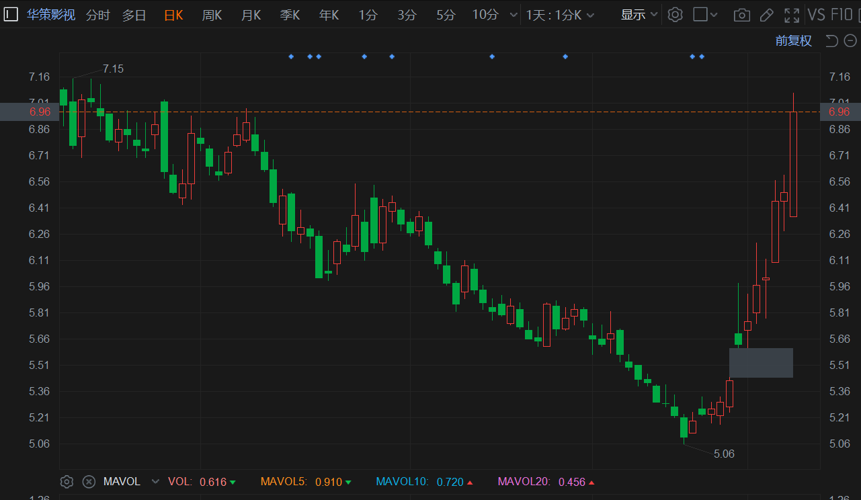The image size is (861, 500).
Task: Toggle the 前复权 price adjustment mode
Action: click(793, 41)
